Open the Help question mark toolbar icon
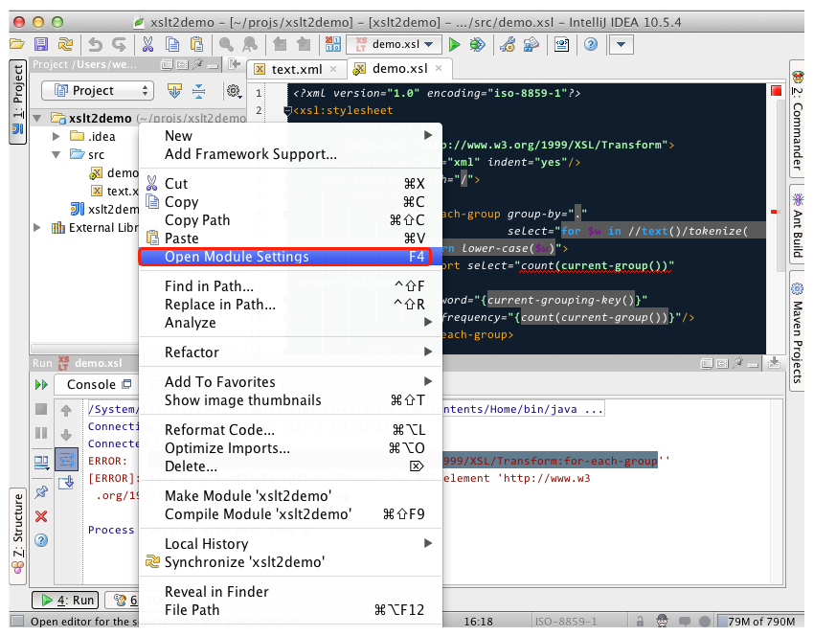The image size is (814, 636). coord(591,44)
